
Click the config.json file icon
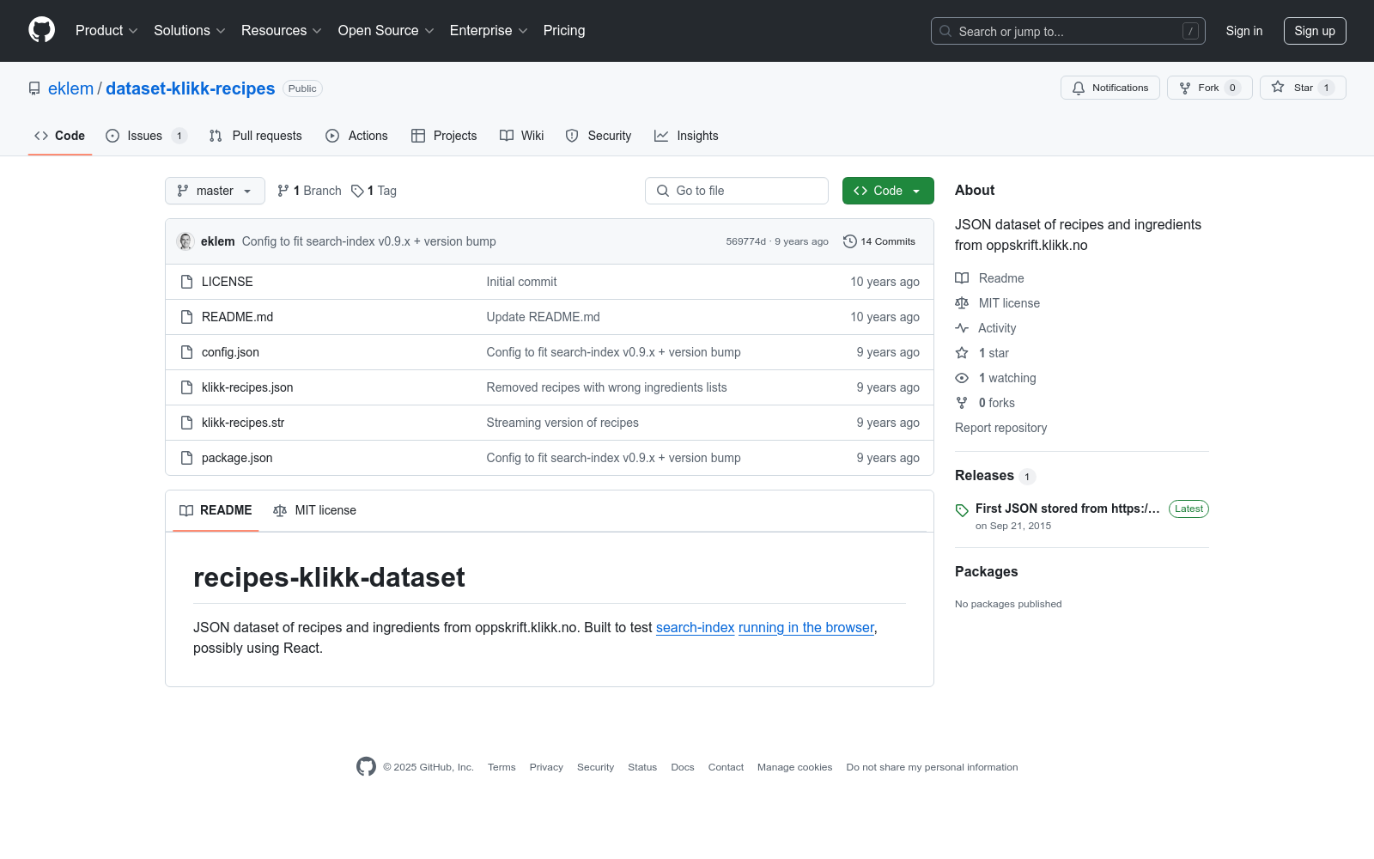(x=186, y=352)
